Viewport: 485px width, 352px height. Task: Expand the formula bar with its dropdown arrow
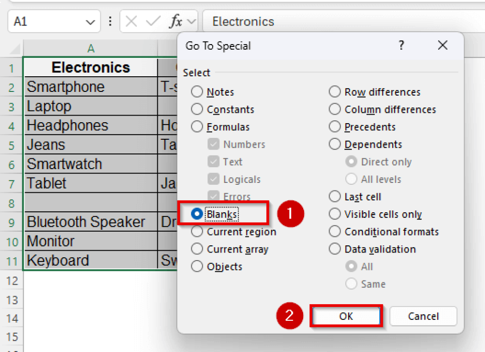click(191, 21)
